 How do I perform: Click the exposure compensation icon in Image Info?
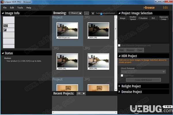pos(5,30)
